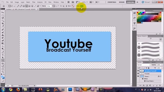Open the CS Live button
The image size is (164, 92).
pos(146,2)
